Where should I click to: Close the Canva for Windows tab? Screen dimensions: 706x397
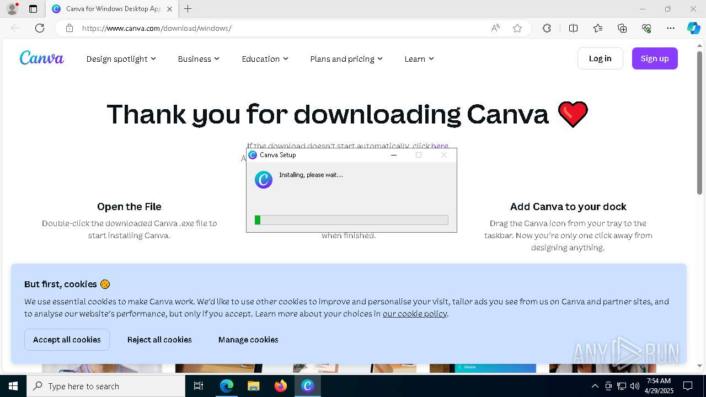click(x=169, y=9)
